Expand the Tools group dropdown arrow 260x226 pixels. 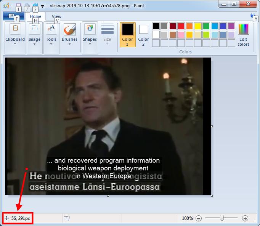pyautogui.click(x=51, y=44)
